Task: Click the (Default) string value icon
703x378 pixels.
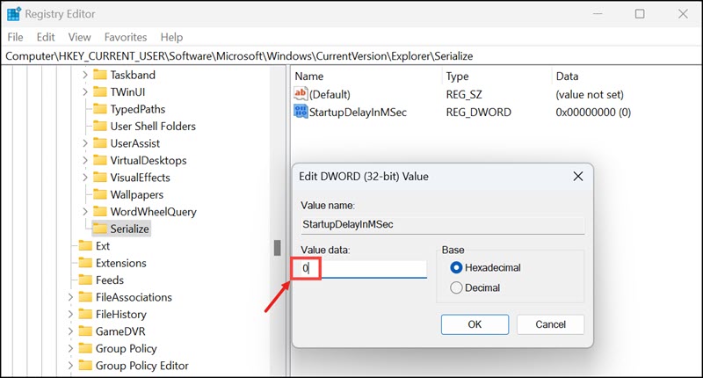Action: pos(301,94)
